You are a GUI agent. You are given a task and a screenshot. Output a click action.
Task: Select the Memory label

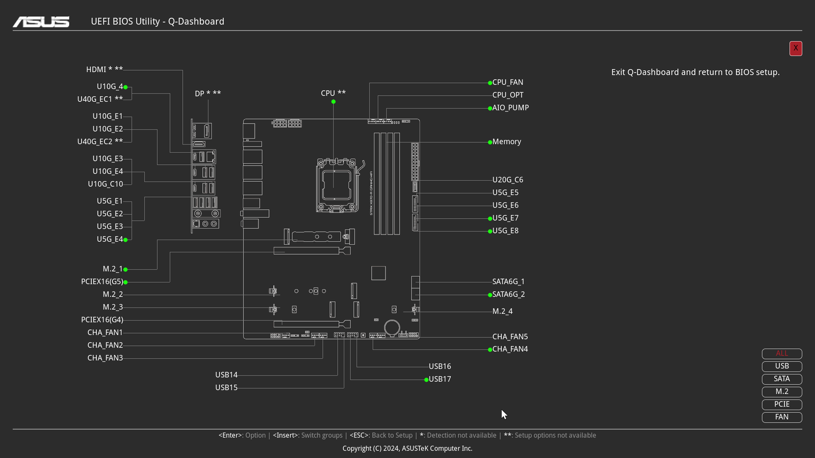(506, 142)
